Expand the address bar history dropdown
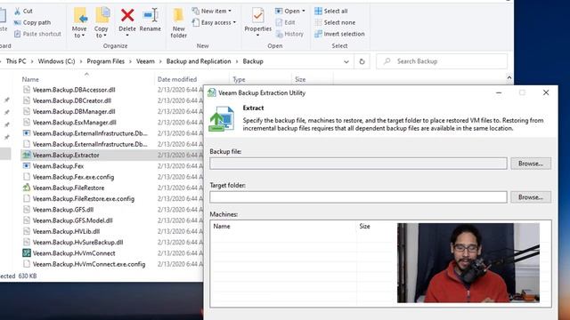Image resolution: width=570 pixels, height=320 pixels. tap(346, 61)
